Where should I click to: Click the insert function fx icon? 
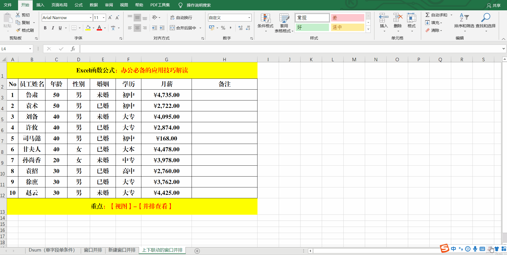pyautogui.click(x=73, y=49)
